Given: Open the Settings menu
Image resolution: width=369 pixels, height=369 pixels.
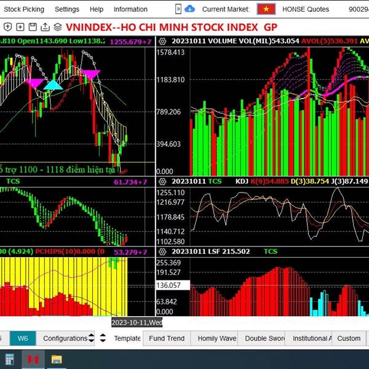Looking at the screenshot, I should [x=66, y=9].
